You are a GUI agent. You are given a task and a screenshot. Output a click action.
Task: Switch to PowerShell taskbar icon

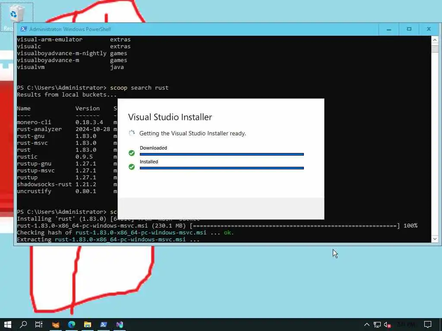point(104,325)
